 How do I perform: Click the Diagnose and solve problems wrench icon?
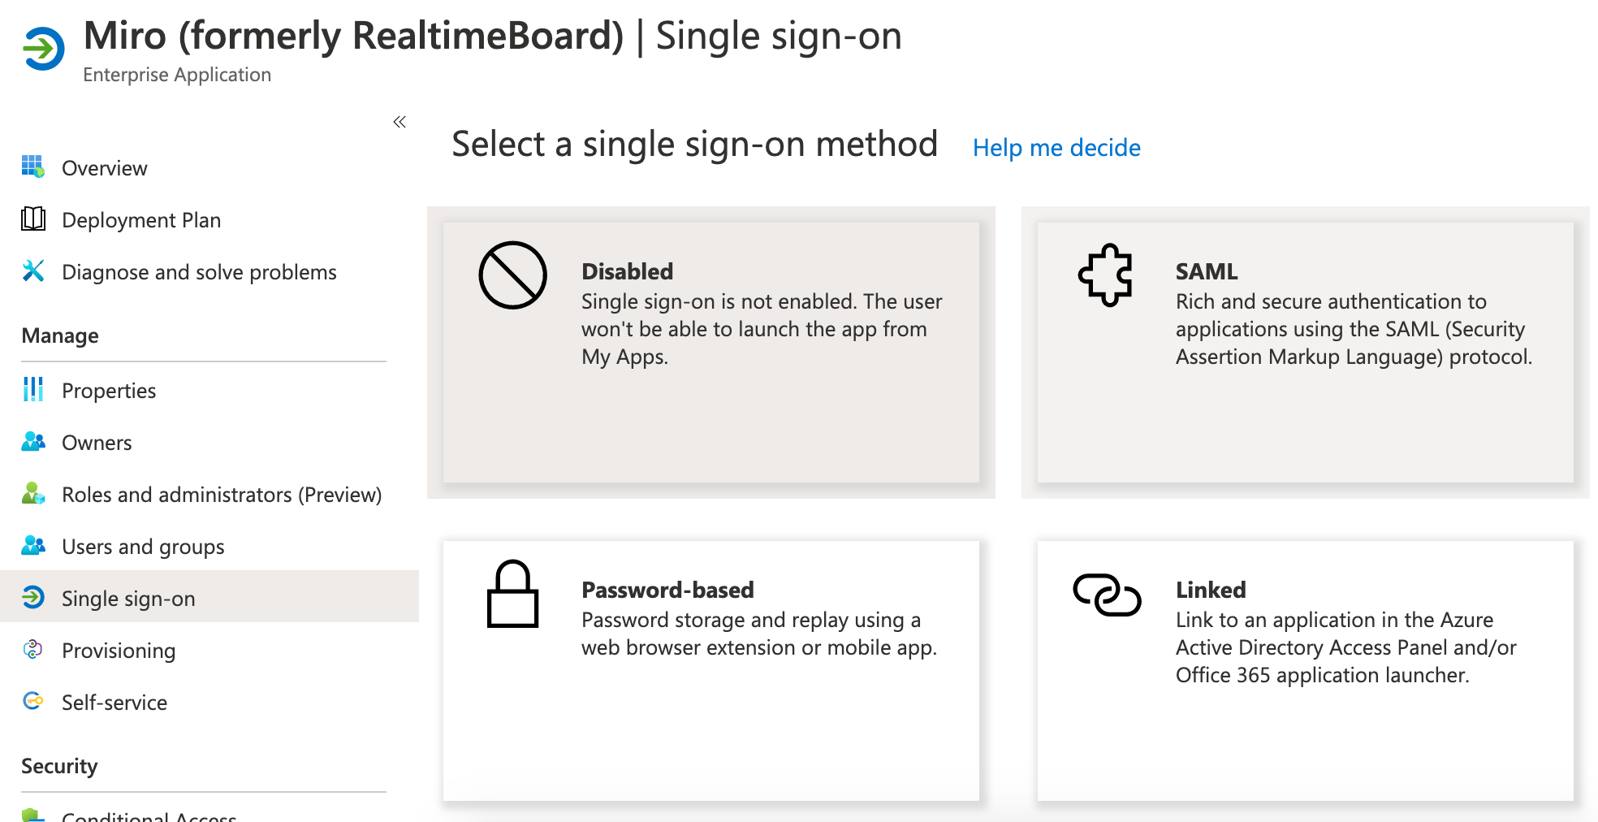[x=32, y=270]
